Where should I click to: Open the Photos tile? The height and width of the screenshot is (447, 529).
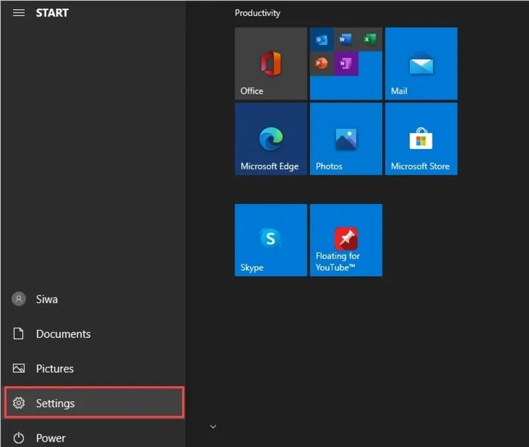(346, 139)
